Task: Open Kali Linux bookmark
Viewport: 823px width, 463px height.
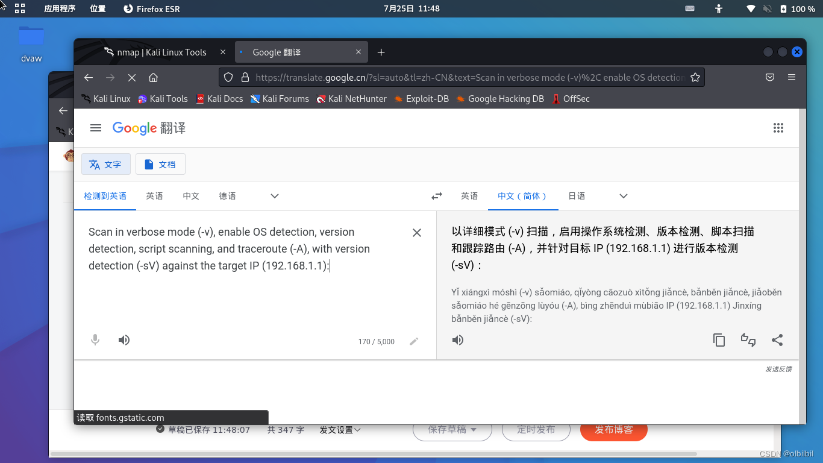Action: point(106,99)
